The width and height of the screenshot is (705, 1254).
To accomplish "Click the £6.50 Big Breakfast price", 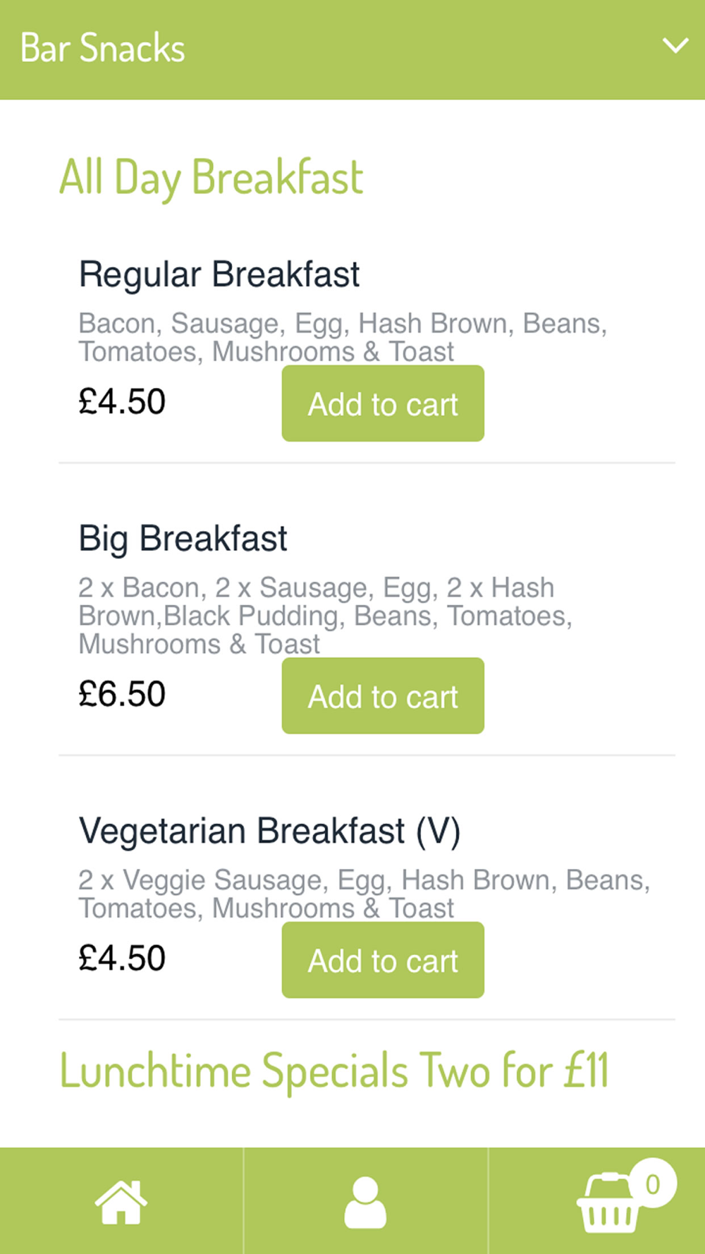I will tap(122, 694).
